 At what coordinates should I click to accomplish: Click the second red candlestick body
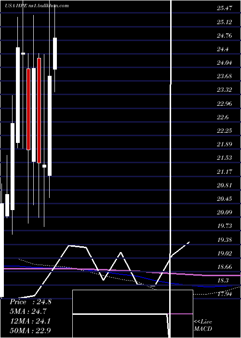pos(39,111)
